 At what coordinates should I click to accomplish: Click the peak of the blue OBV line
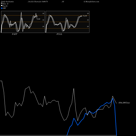[113, 98]
